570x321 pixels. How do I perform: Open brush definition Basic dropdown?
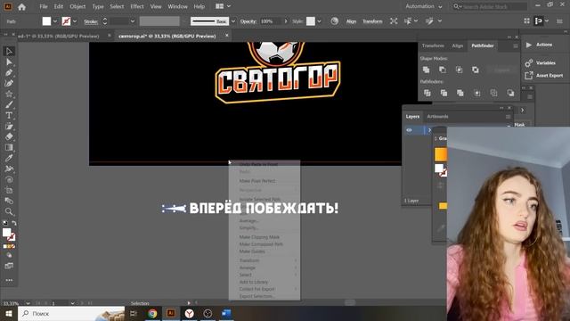coord(233,21)
